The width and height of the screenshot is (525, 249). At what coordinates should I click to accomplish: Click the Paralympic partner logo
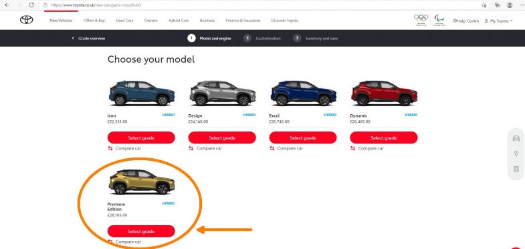pyautogui.click(x=439, y=20)
